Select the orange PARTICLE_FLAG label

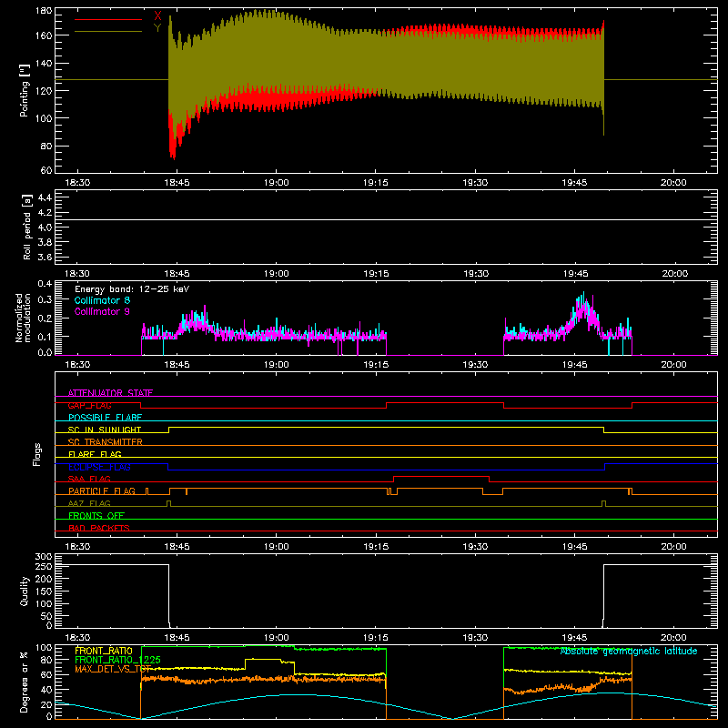click(102, 490)
